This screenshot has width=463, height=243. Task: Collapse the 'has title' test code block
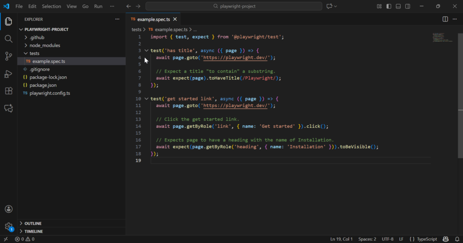[146, 51]
